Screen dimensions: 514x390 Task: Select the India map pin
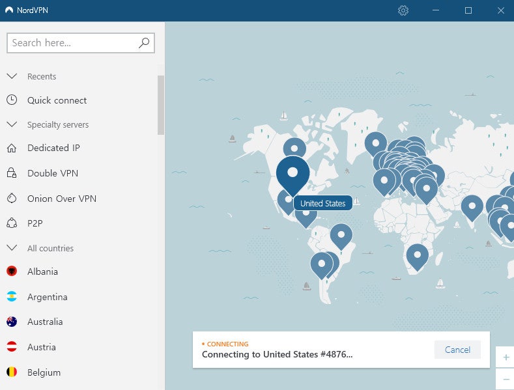click(472, 207)
